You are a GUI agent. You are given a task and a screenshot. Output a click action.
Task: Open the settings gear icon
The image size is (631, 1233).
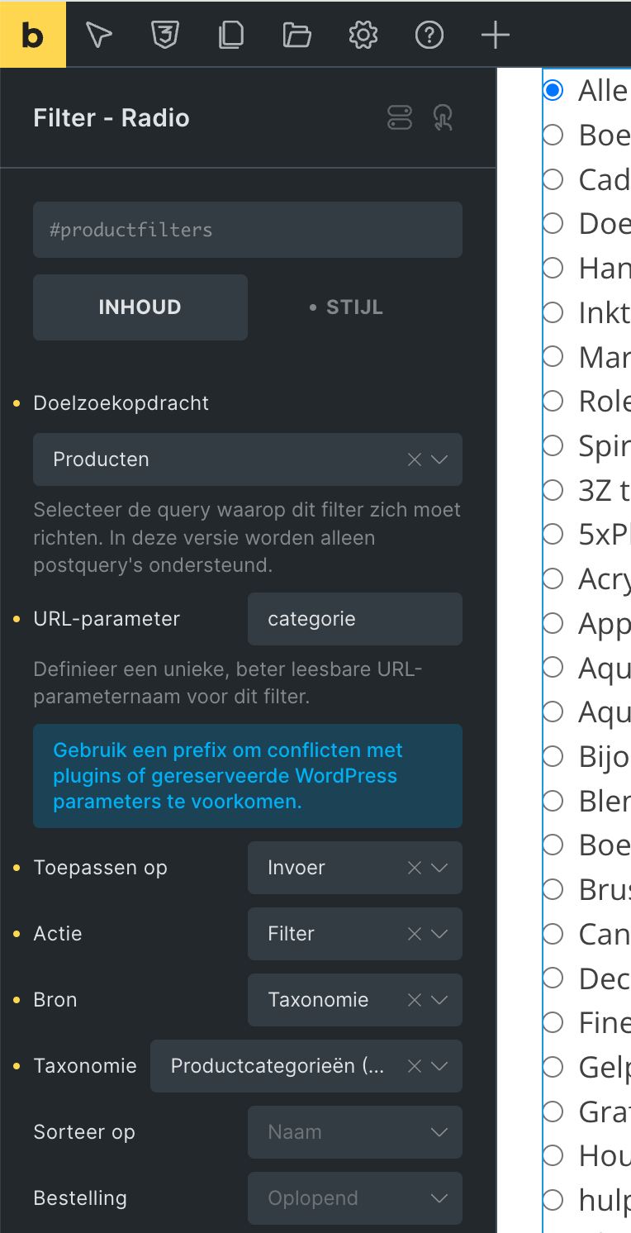point(363,35)
